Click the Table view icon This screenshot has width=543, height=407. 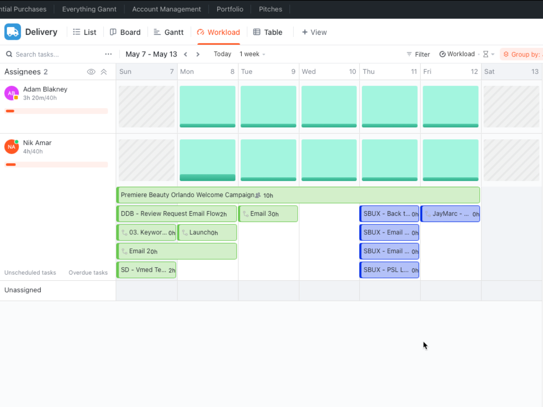[256, 32]
